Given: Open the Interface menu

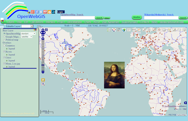Looking at the screenshot, I should (x=50, y=22).
